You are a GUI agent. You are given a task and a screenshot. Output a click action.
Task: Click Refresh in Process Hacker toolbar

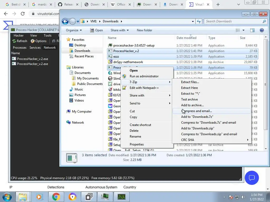pyautogui.click(x=20, y=41)
